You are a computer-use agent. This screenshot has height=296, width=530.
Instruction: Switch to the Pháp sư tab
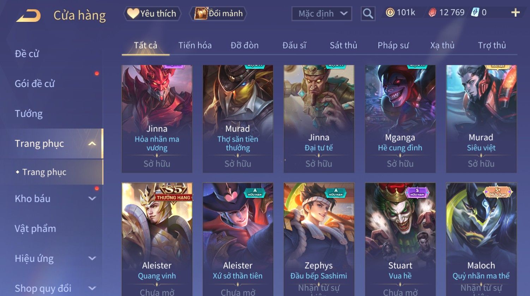393,45
